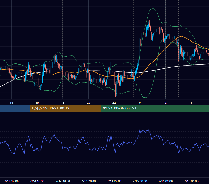
Task: Click the NY 21:00-06:00 JST session bar
Action: (x=155, y=108)
